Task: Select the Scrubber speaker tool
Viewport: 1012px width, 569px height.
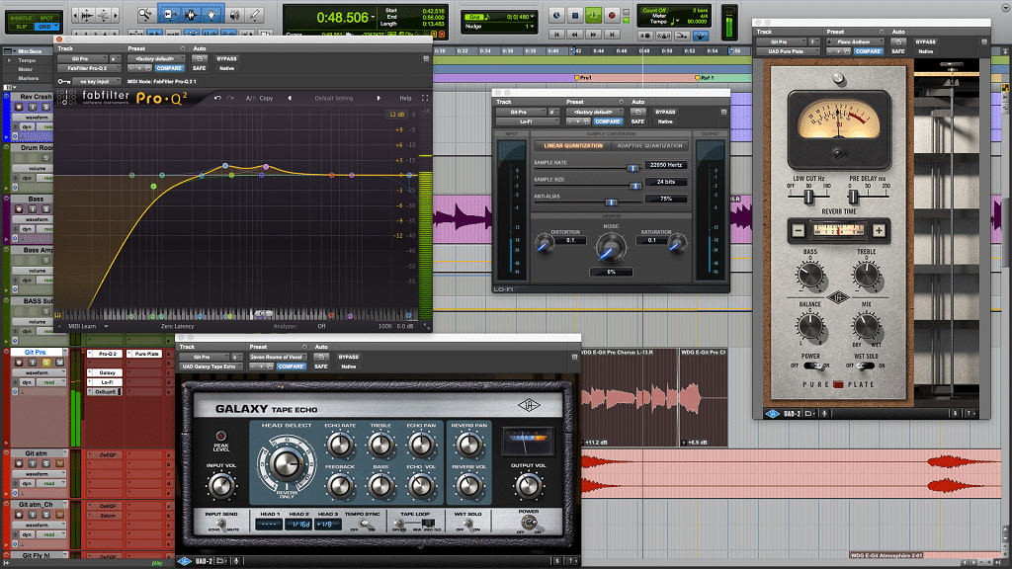Action: click(x=234, y=14)
